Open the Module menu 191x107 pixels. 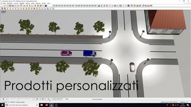pos(28,3)
